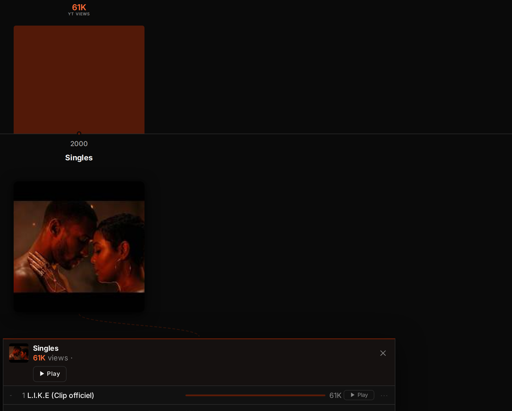
Task: Click the 61K count beside track Play button
Action: [335, 395]
